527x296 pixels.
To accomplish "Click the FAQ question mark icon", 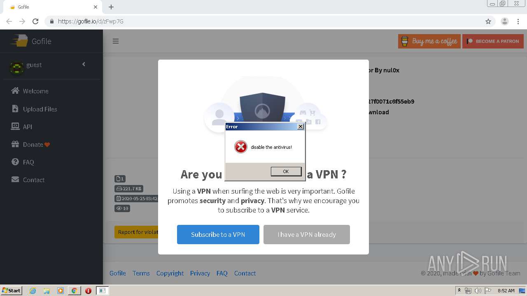I will (x=15, y=162).
